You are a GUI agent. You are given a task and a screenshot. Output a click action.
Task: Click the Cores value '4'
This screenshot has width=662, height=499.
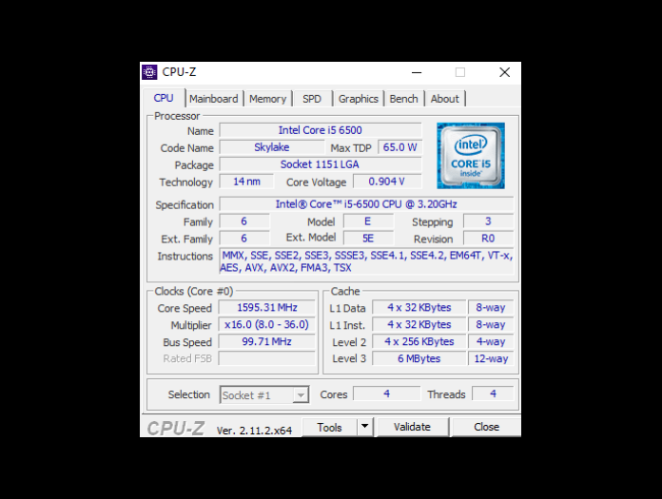387,393
